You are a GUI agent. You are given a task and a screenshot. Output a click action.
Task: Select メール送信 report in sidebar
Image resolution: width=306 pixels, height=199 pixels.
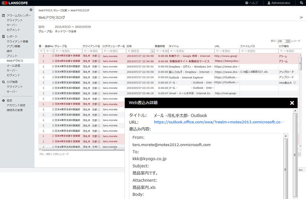(x=13, y=66)
